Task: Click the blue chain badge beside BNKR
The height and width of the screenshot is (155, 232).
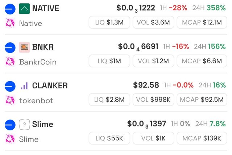Action: point(10,47)
